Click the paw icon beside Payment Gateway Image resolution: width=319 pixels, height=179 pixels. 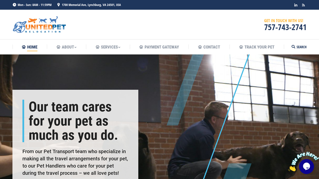click(141, 47)
